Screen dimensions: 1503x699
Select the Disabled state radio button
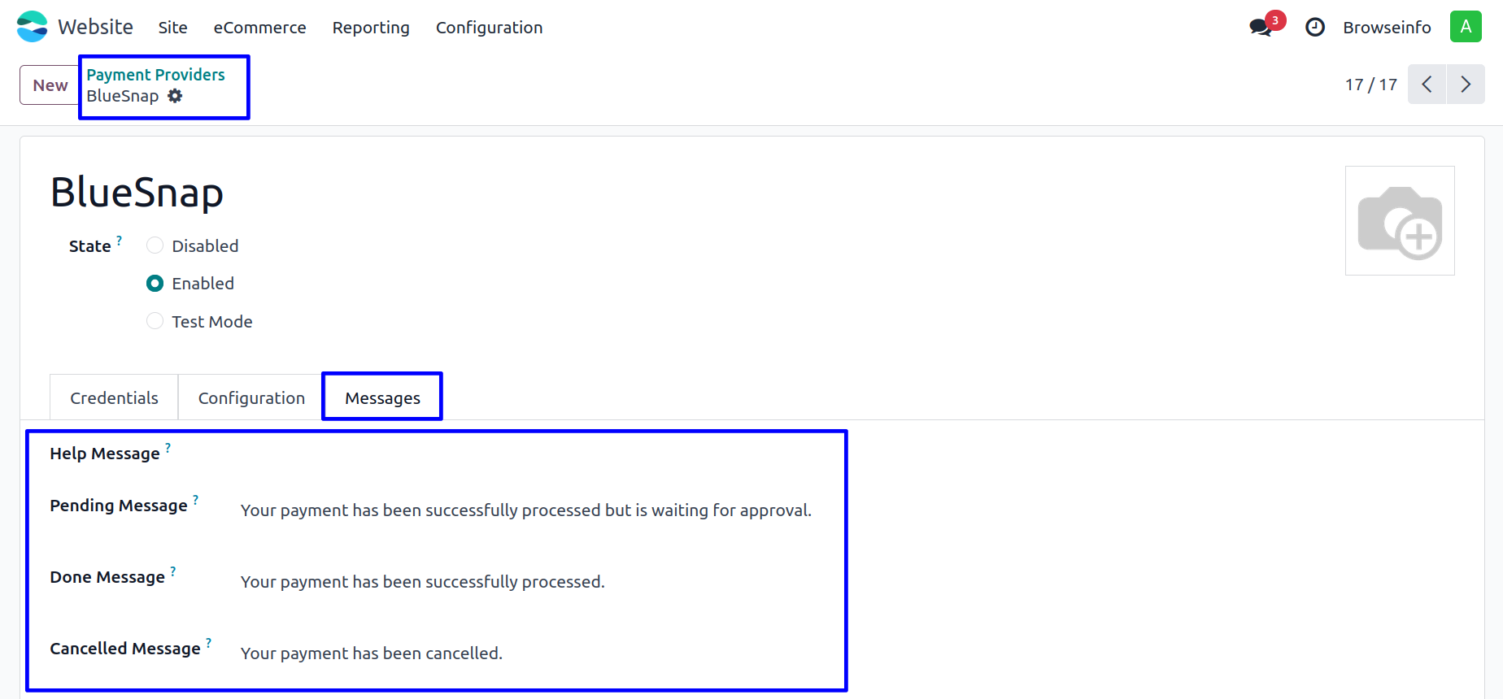coord(155,245)
